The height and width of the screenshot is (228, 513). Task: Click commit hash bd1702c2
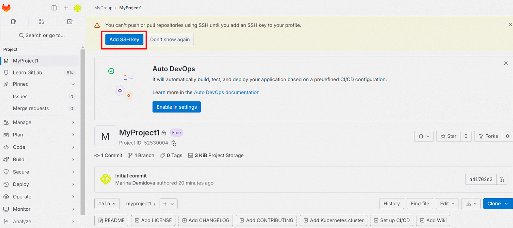[x=481, y=179]
